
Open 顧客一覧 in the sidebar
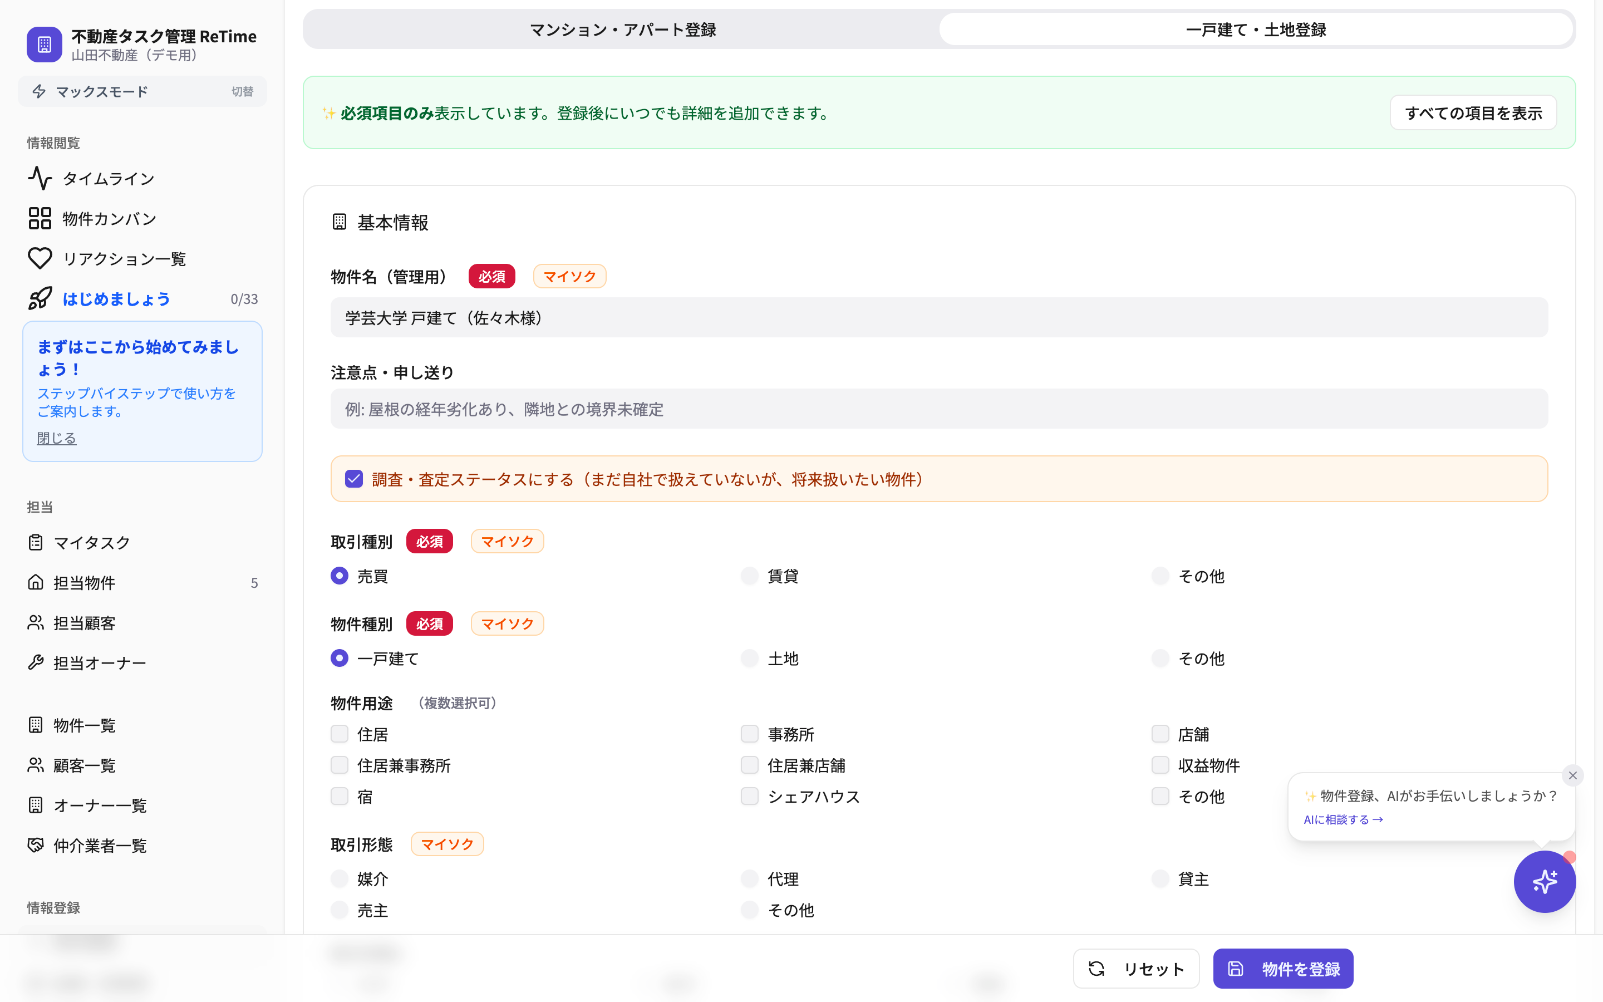pyautogui.click(x=142, y=765)
